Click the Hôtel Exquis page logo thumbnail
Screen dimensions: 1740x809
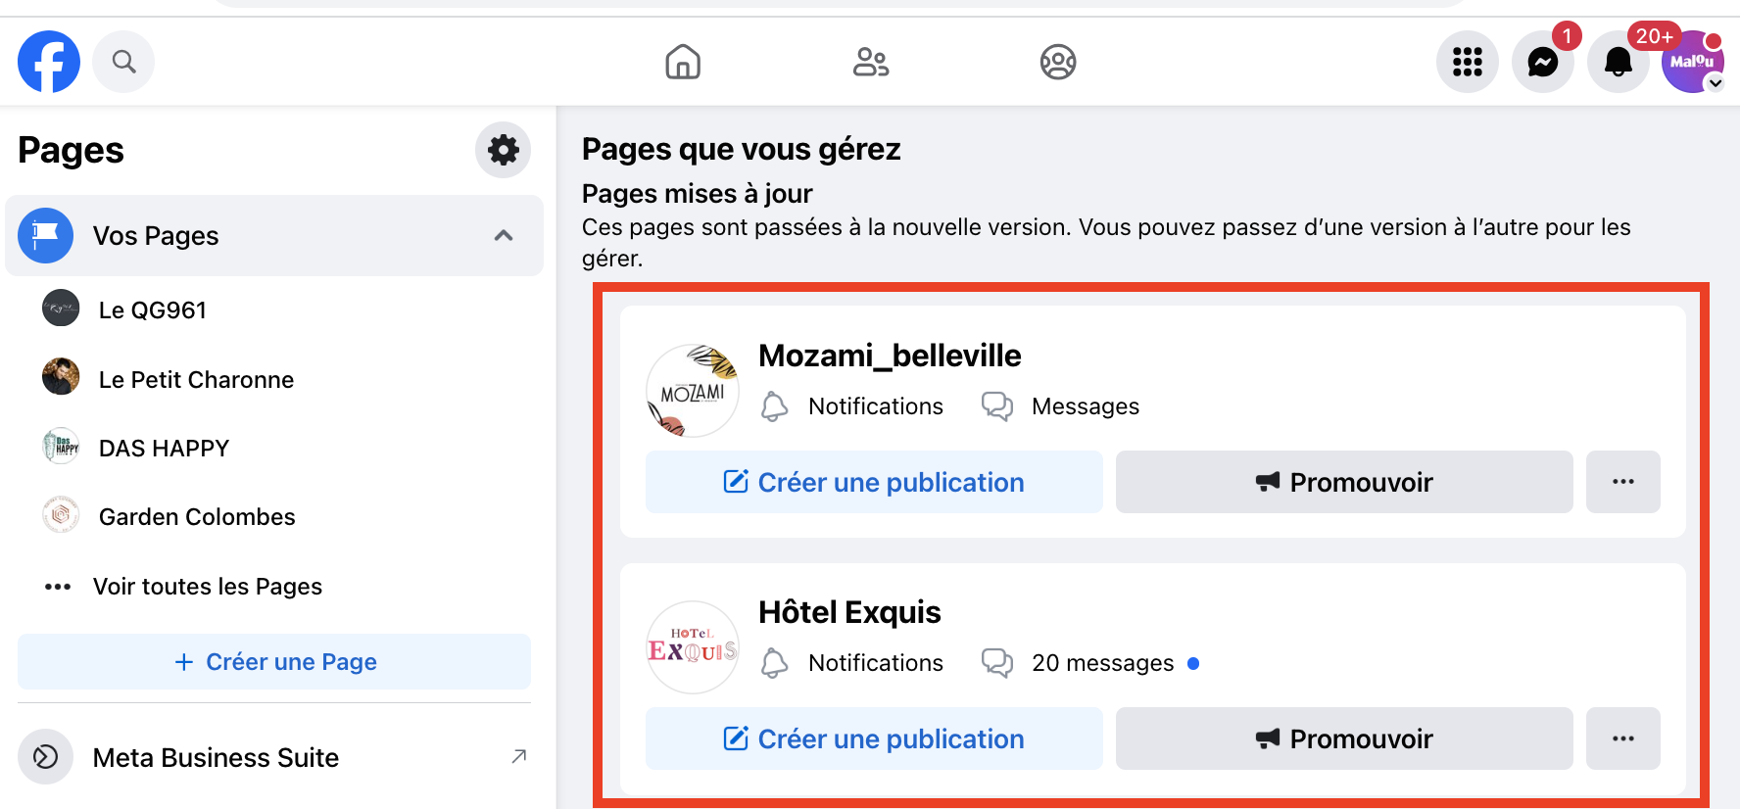pyautogui.click(x=693, y=647)
